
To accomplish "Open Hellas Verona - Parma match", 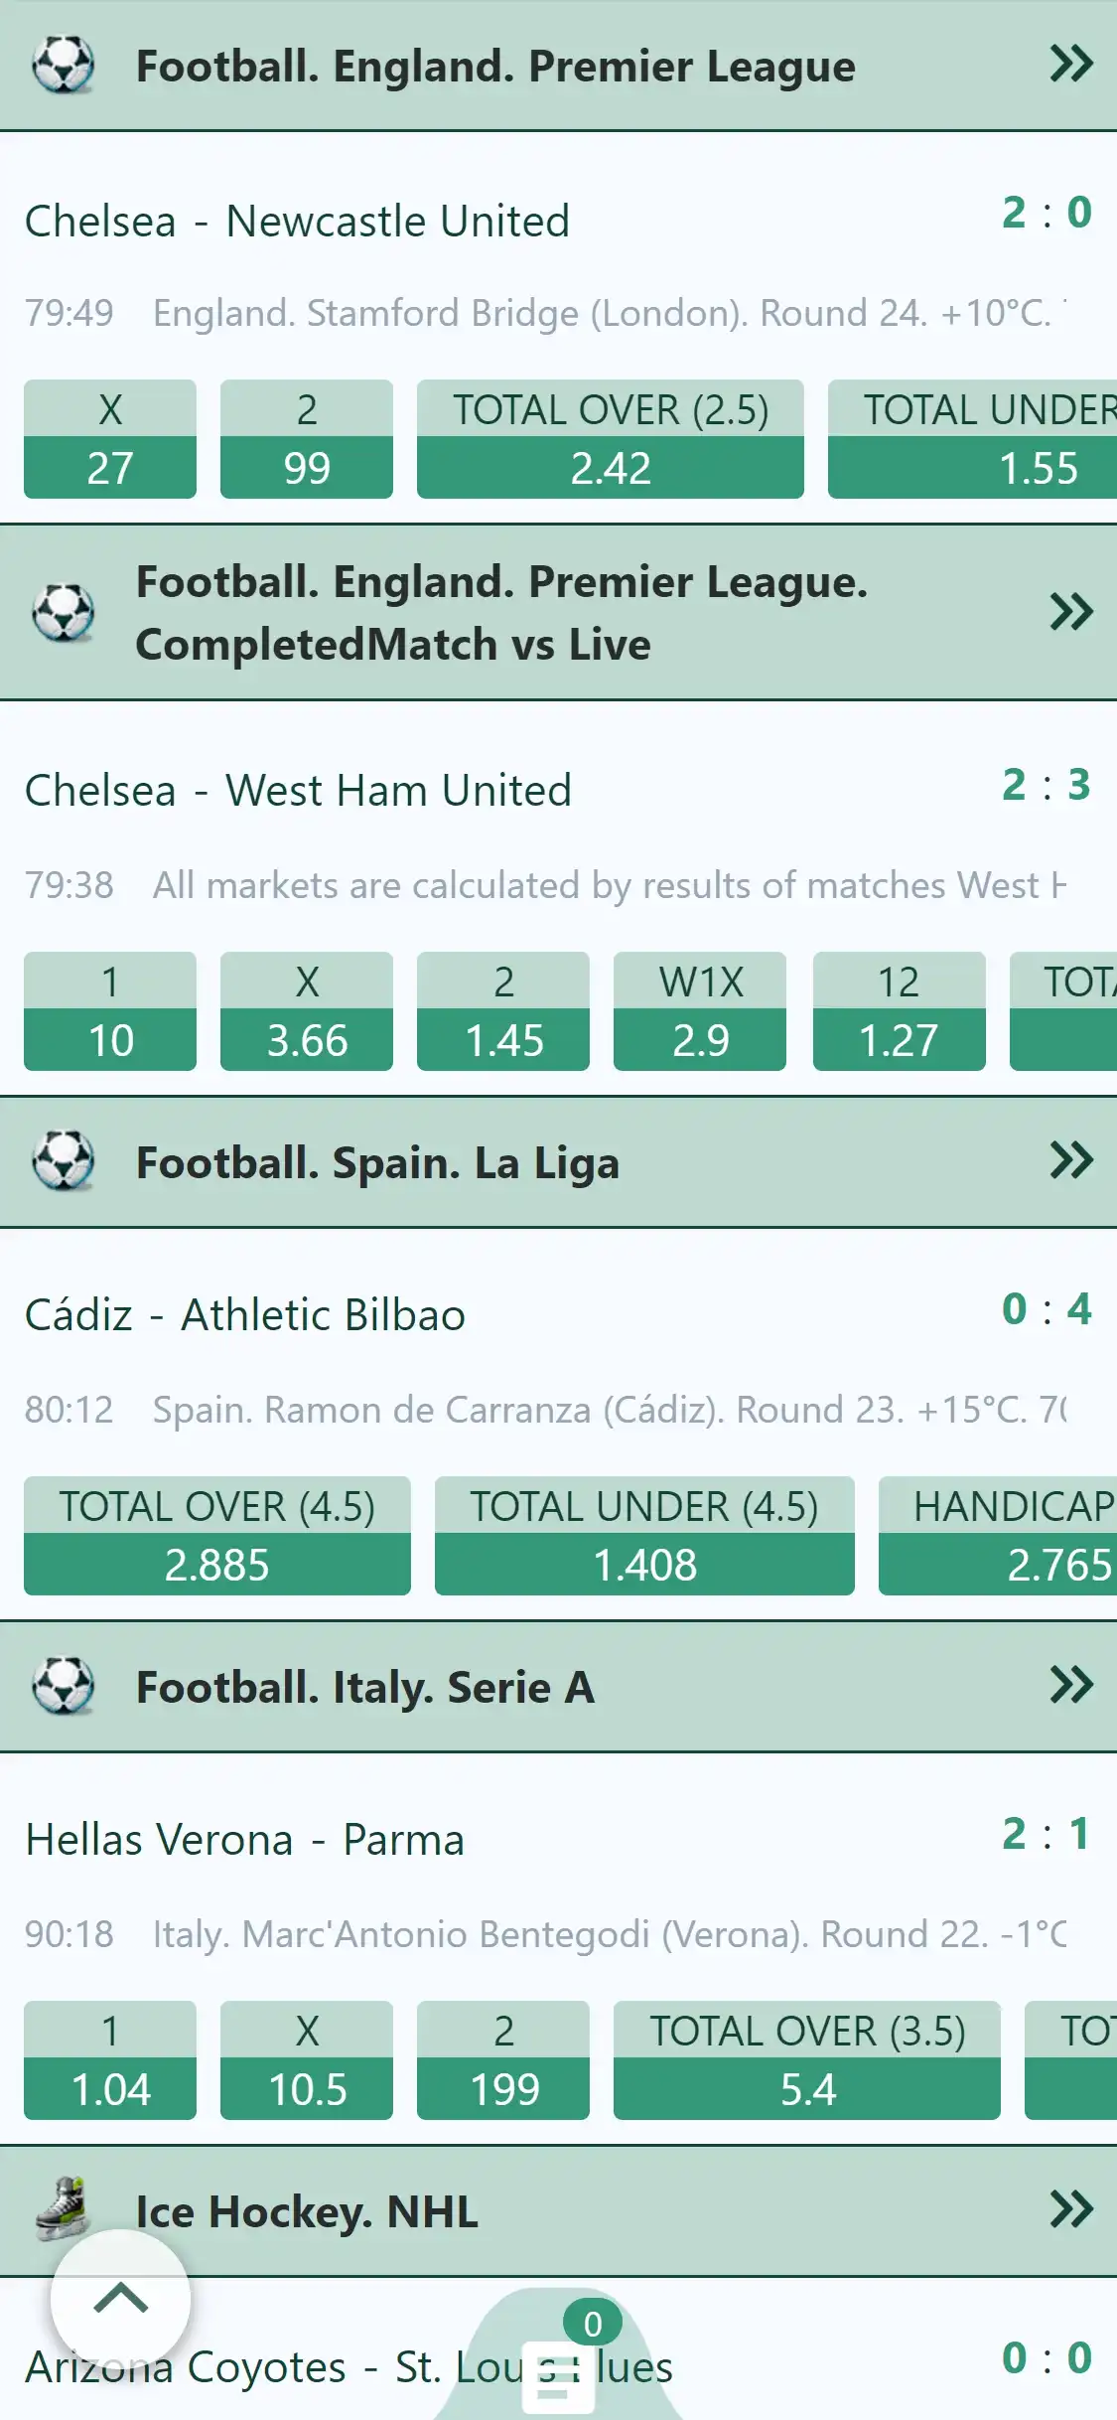I will (x=245, y=1840).
